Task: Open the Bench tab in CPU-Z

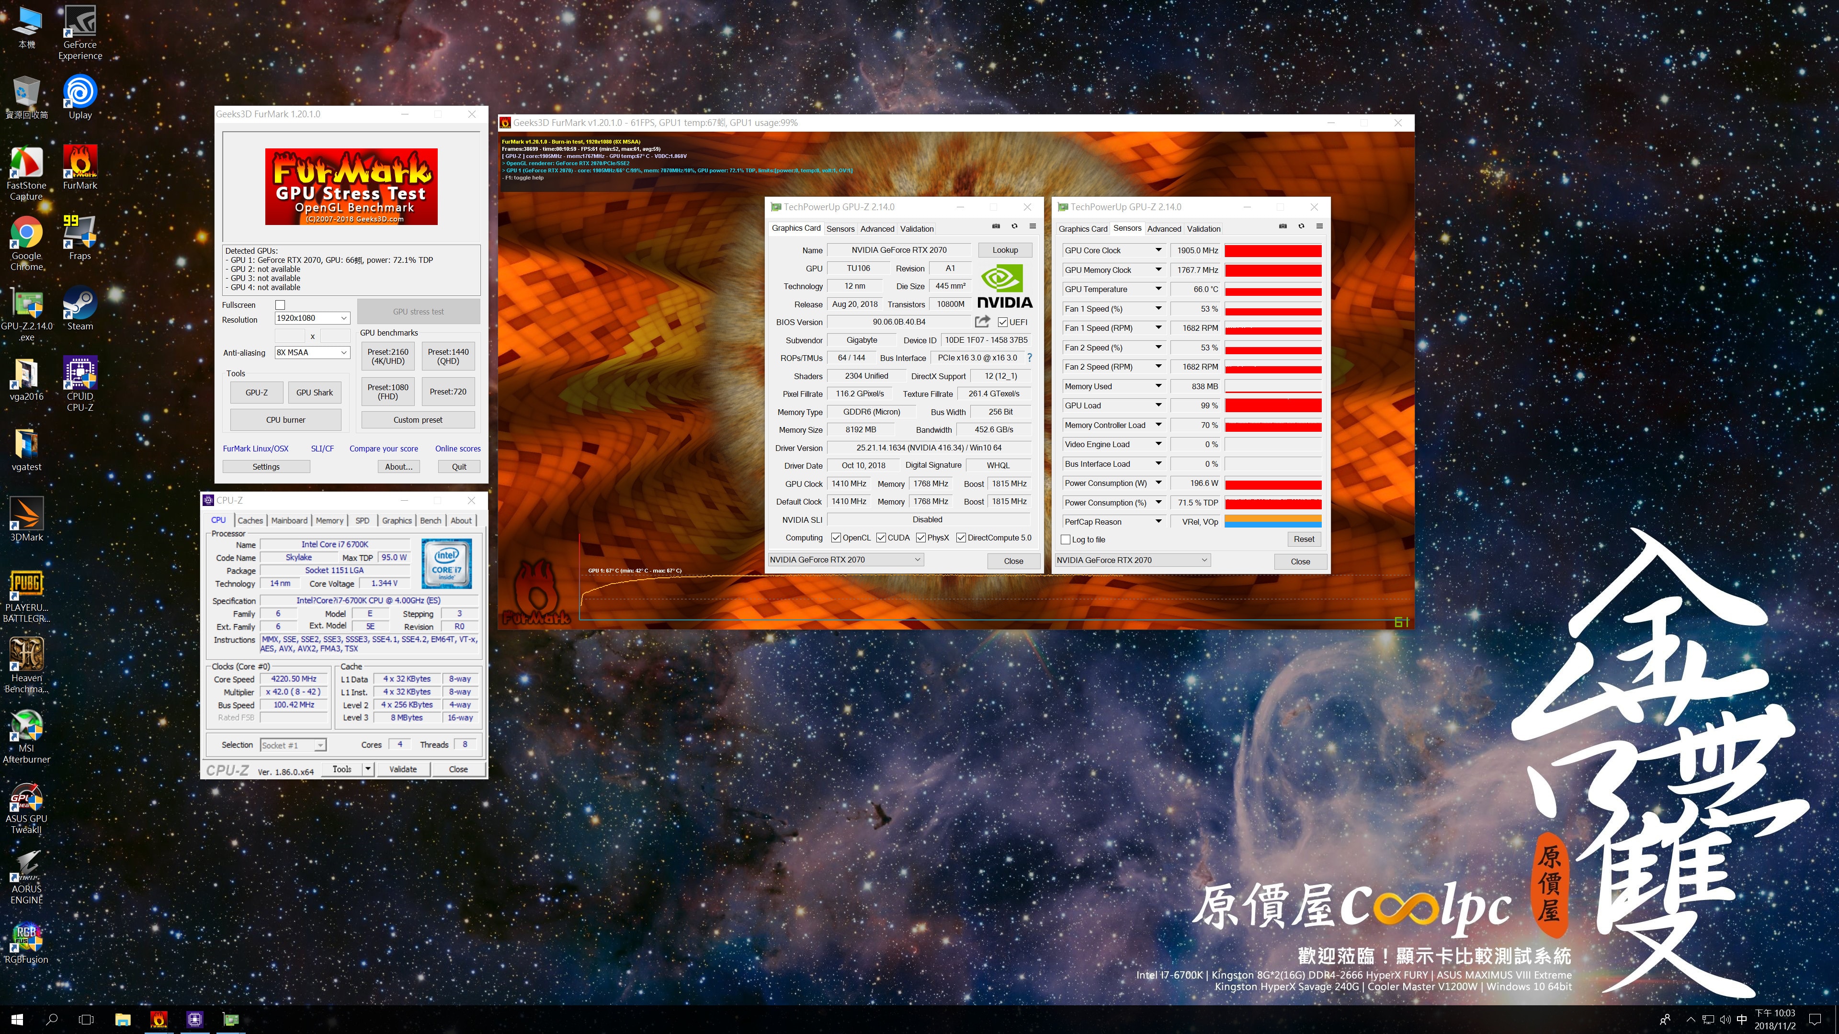Action: 431,520
